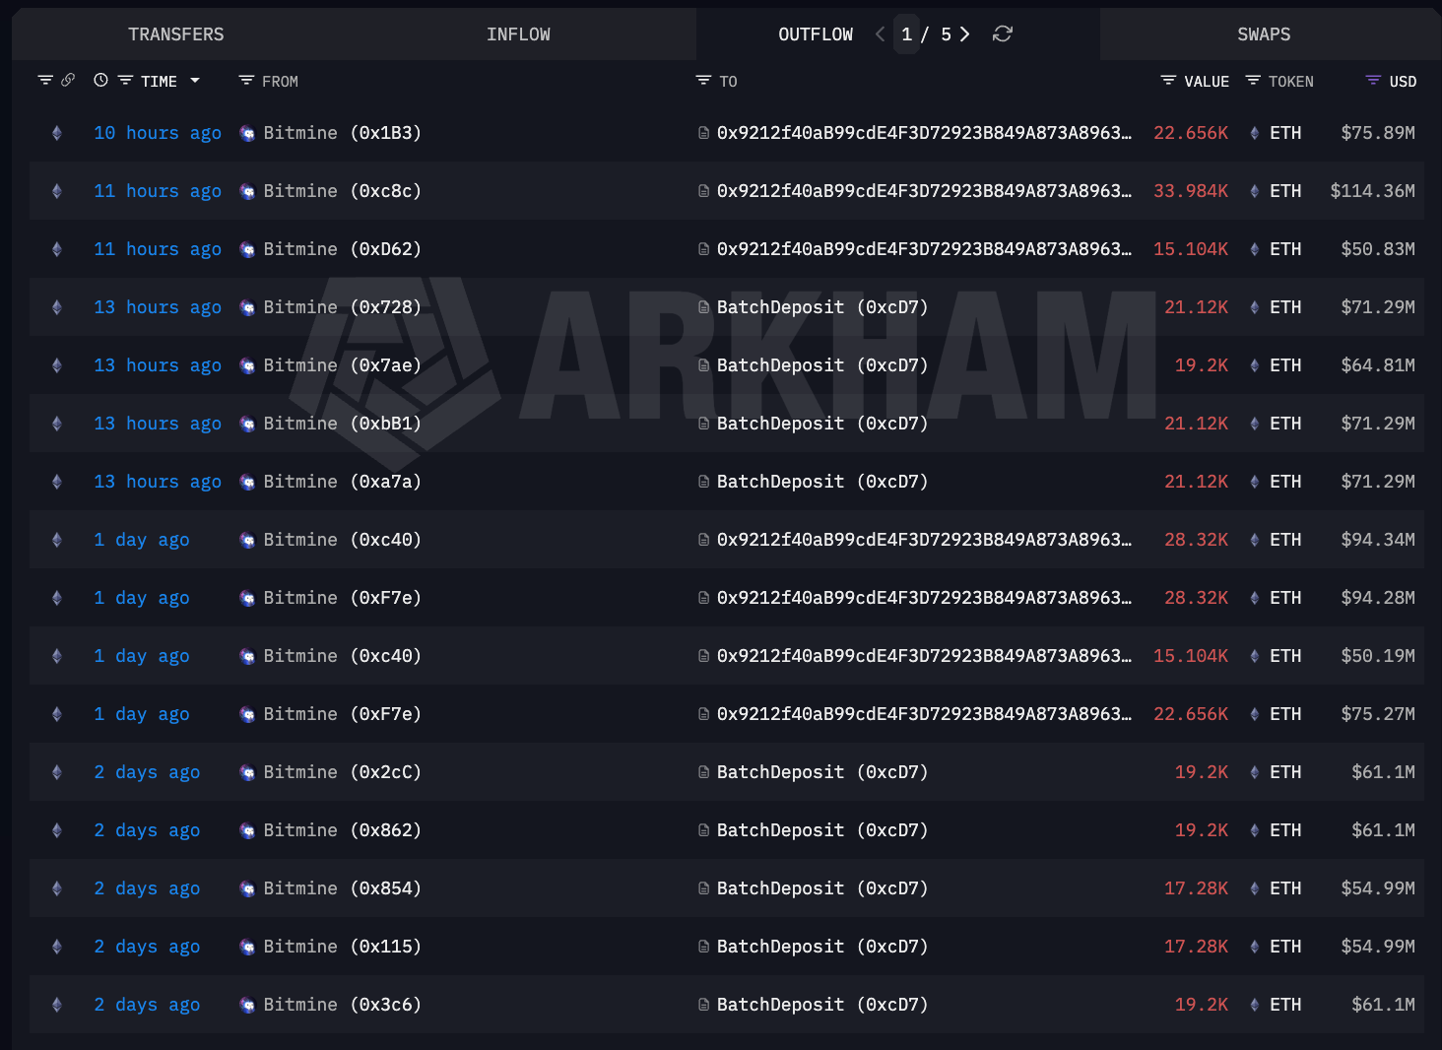Image resolution: width=1442 pixels, height=1050 pixels.
Task: Open Bitmine (0x1B3) sender entity
Action: 342,133
